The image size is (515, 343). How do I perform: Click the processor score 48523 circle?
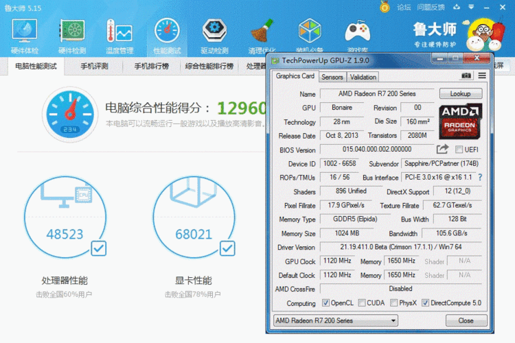click(x=65, y=217)
